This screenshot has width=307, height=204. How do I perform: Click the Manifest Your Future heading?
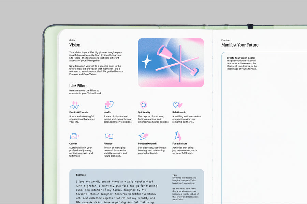click(240, 45)
